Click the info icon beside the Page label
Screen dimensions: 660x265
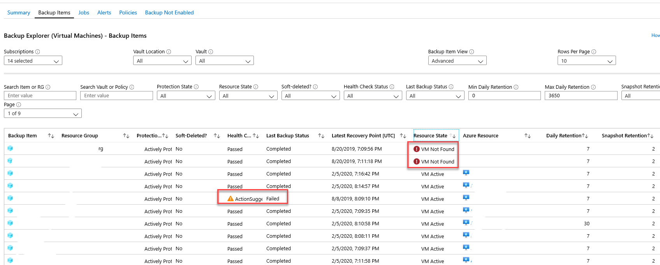point(19,105)
